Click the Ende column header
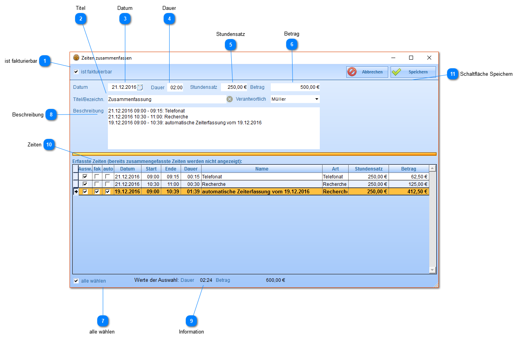The image size is (519, 341). (x=171, y=169)
